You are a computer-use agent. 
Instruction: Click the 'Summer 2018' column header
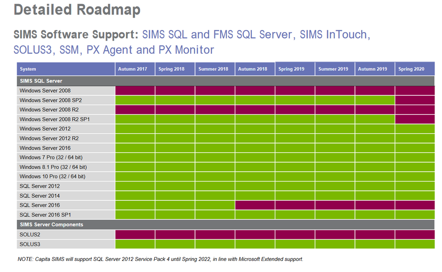pyautogui.click(x=215, y=69)
